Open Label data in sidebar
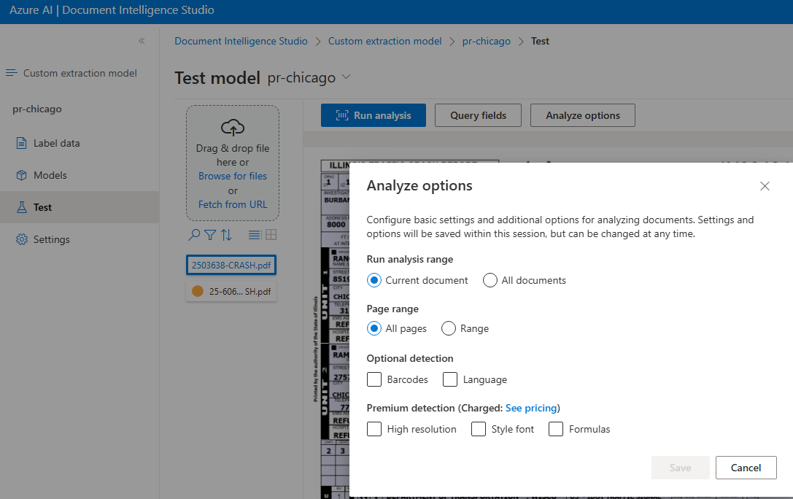The height and width of the screenshot is (499, 793). pyautogui.click(x=80, y=143)
